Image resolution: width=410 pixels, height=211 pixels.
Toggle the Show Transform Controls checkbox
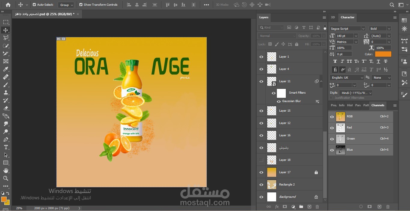[x=81, y=5]
